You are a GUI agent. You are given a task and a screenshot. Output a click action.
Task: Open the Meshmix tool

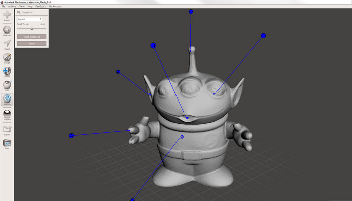(x=7, y=30)
